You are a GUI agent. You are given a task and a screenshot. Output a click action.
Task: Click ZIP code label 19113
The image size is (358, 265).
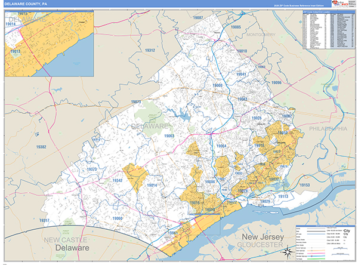coord(283,196)
